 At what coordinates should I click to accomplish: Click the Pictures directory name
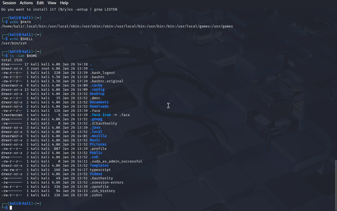(98, 145)
